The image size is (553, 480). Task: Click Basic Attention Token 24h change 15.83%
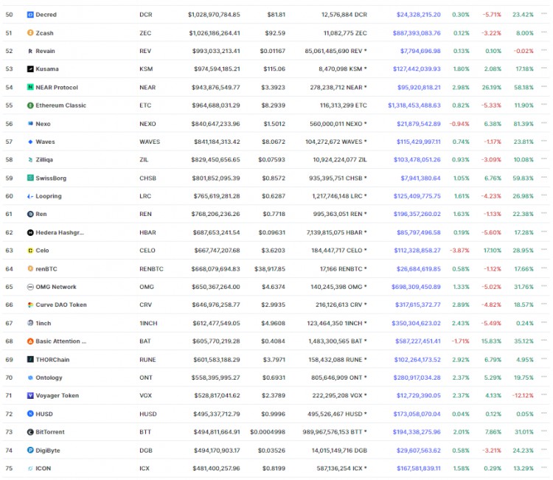pyautogui.click(x=491, y=341)
